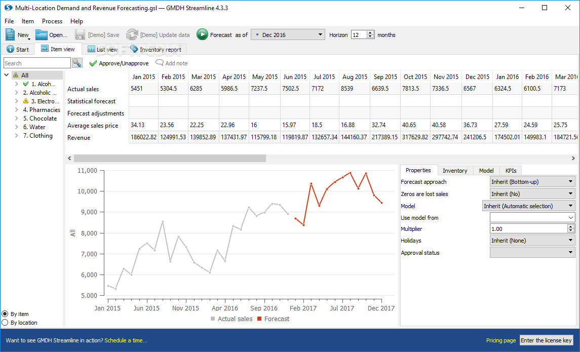580x352 pixels.
Task: Click the Inventory report tag icon
Action: click(x=134, y=49)
